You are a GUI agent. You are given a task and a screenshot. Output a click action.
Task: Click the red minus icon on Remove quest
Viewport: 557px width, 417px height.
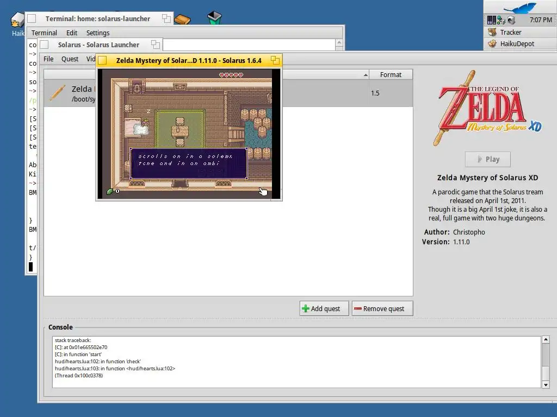(358, 308)
